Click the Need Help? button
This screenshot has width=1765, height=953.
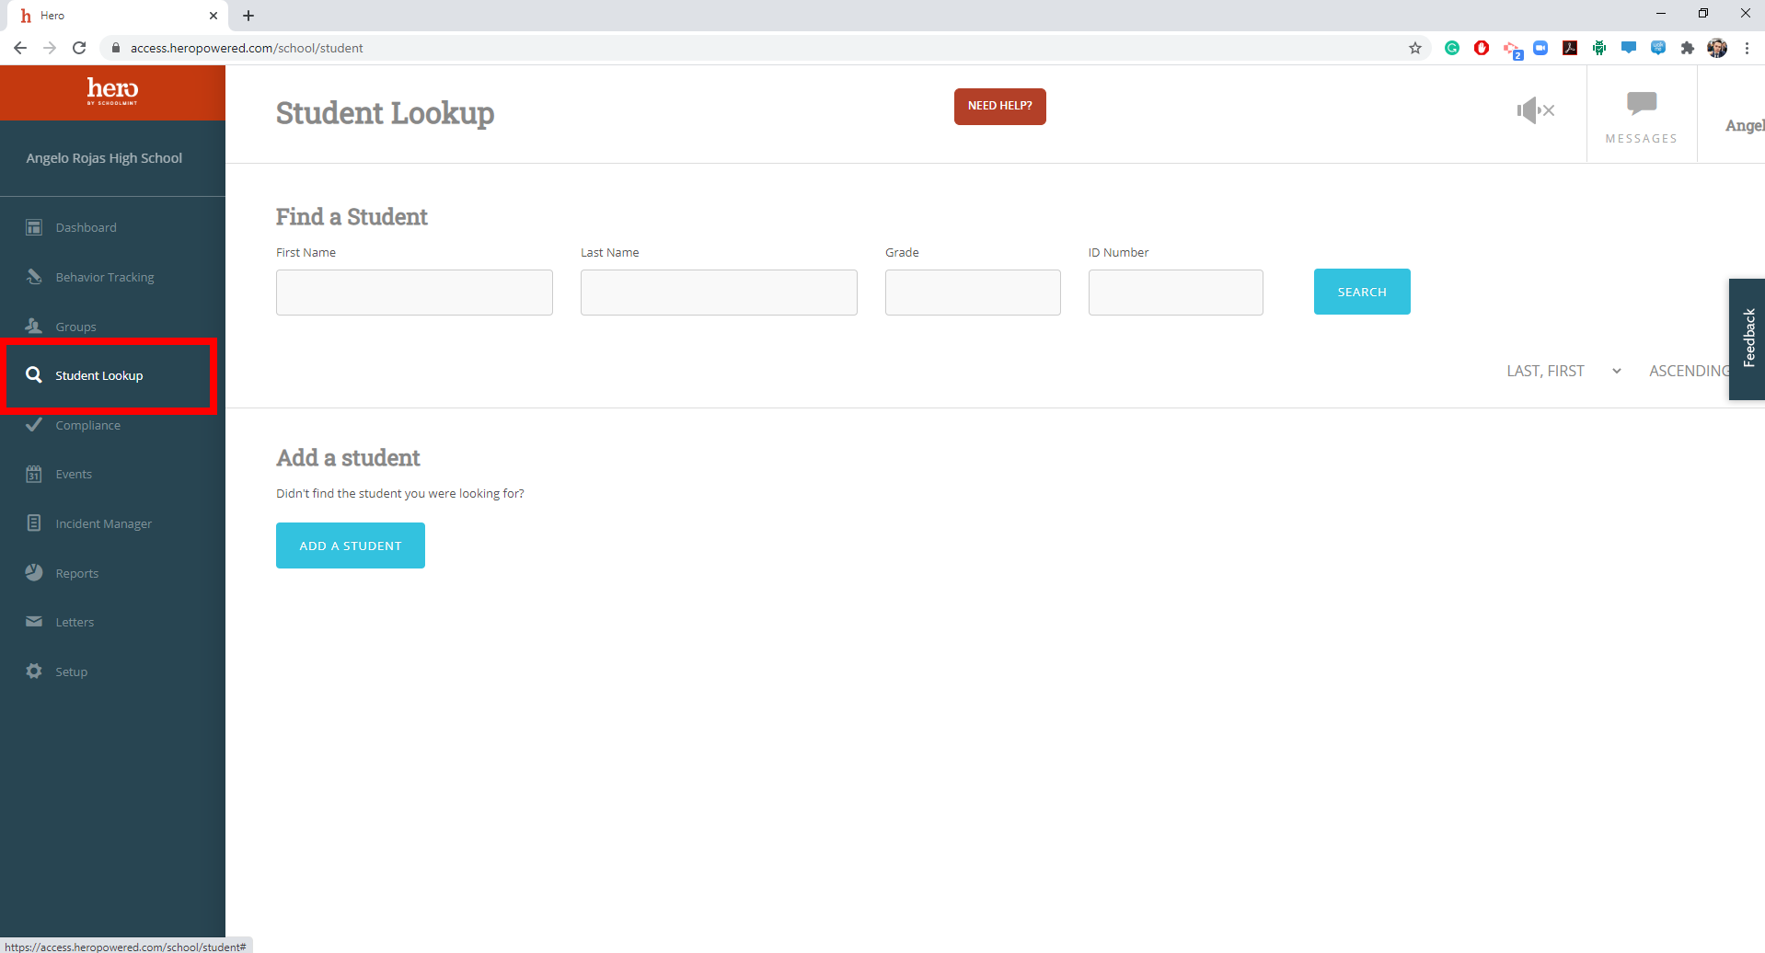999,107
